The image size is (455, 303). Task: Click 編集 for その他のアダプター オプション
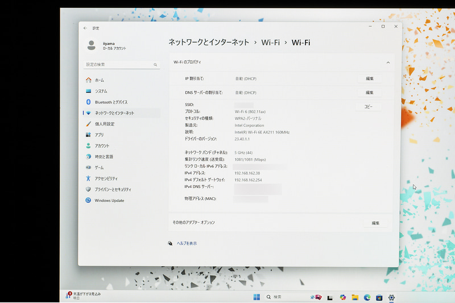tap(375, 223)
